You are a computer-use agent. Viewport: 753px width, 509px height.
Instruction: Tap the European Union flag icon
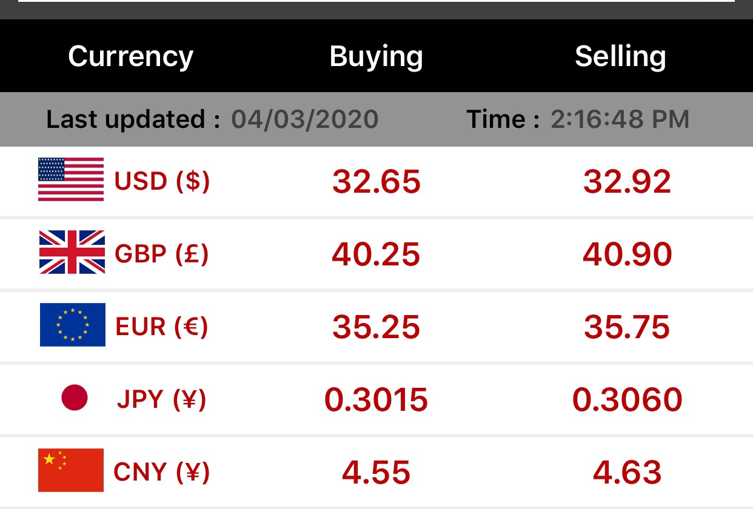click(73, 325)
